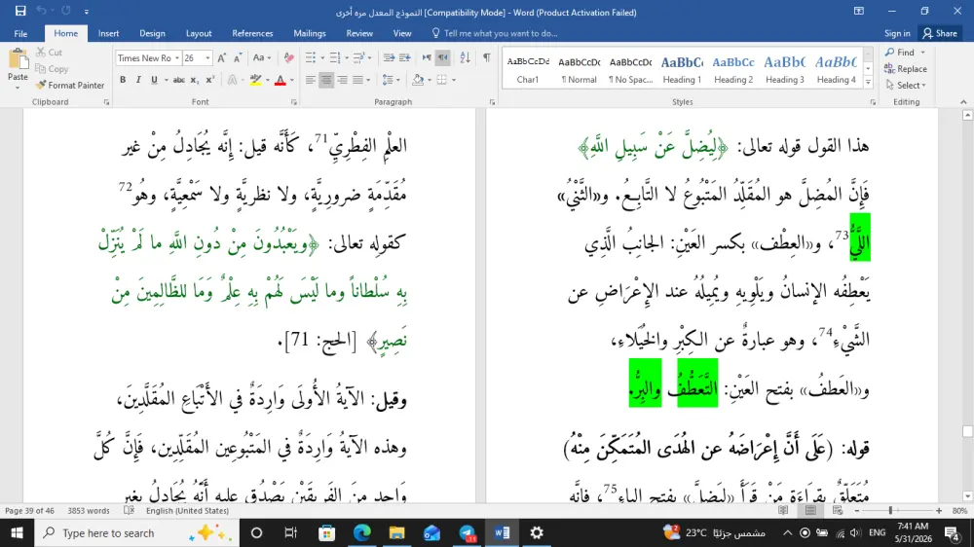
Task: Zoom out with the minus button
Action: [857, 510]
